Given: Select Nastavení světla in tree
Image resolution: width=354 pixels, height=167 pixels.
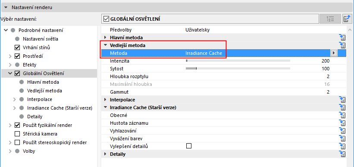Looking at the screenshot, I should coord(41,39).
